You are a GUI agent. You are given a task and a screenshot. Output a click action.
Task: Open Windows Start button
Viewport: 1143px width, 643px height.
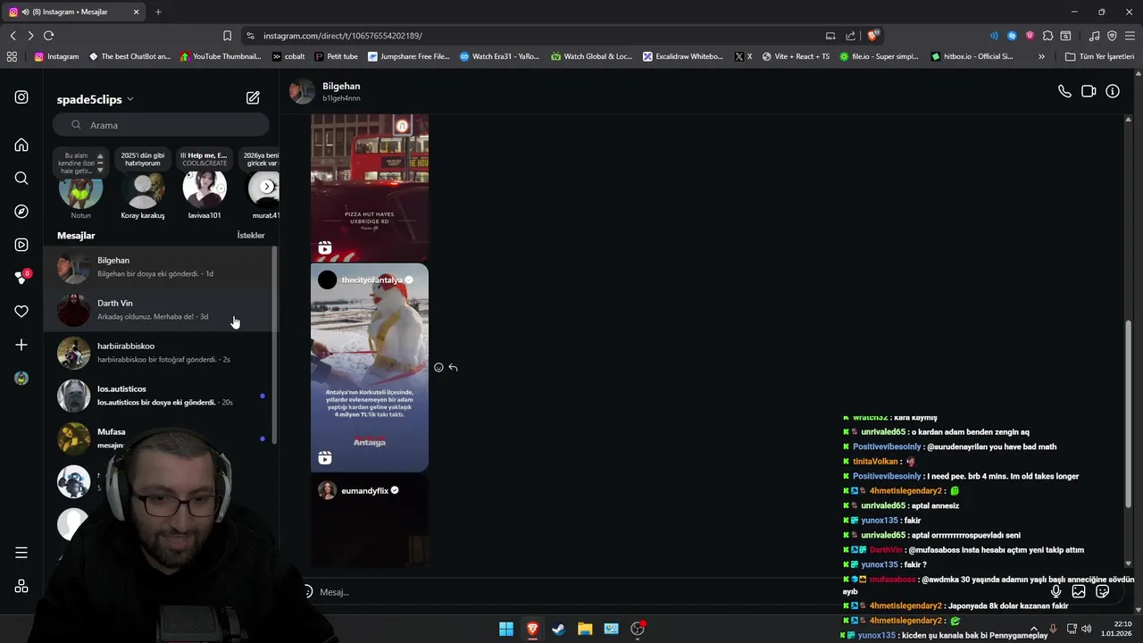506,629
